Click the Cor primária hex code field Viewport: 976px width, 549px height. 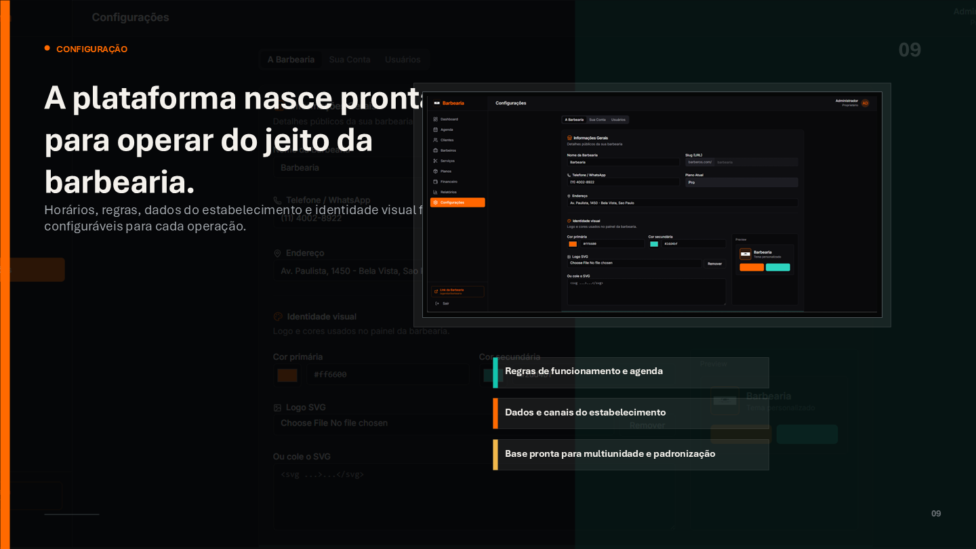coord(611,243)
